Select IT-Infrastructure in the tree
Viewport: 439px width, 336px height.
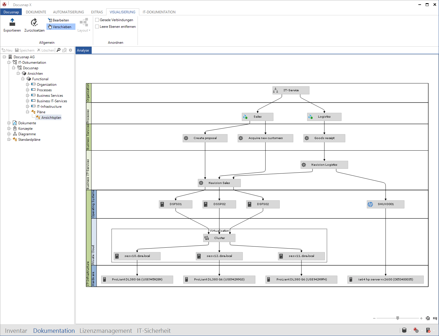point(49,107)
